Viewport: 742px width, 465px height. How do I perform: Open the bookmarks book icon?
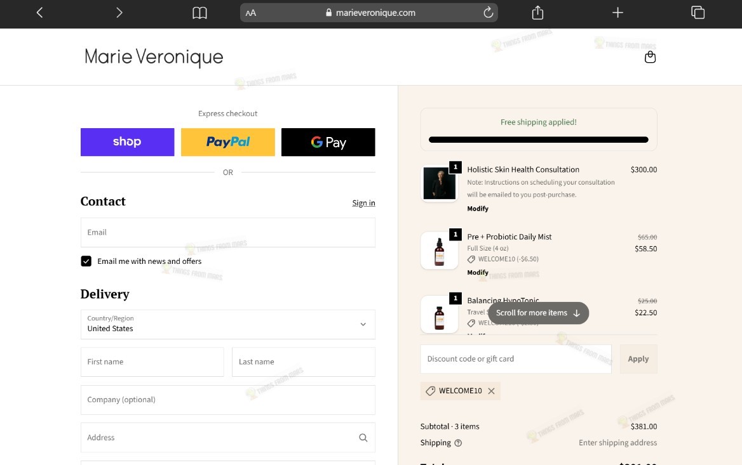click(x=199, y=13)
